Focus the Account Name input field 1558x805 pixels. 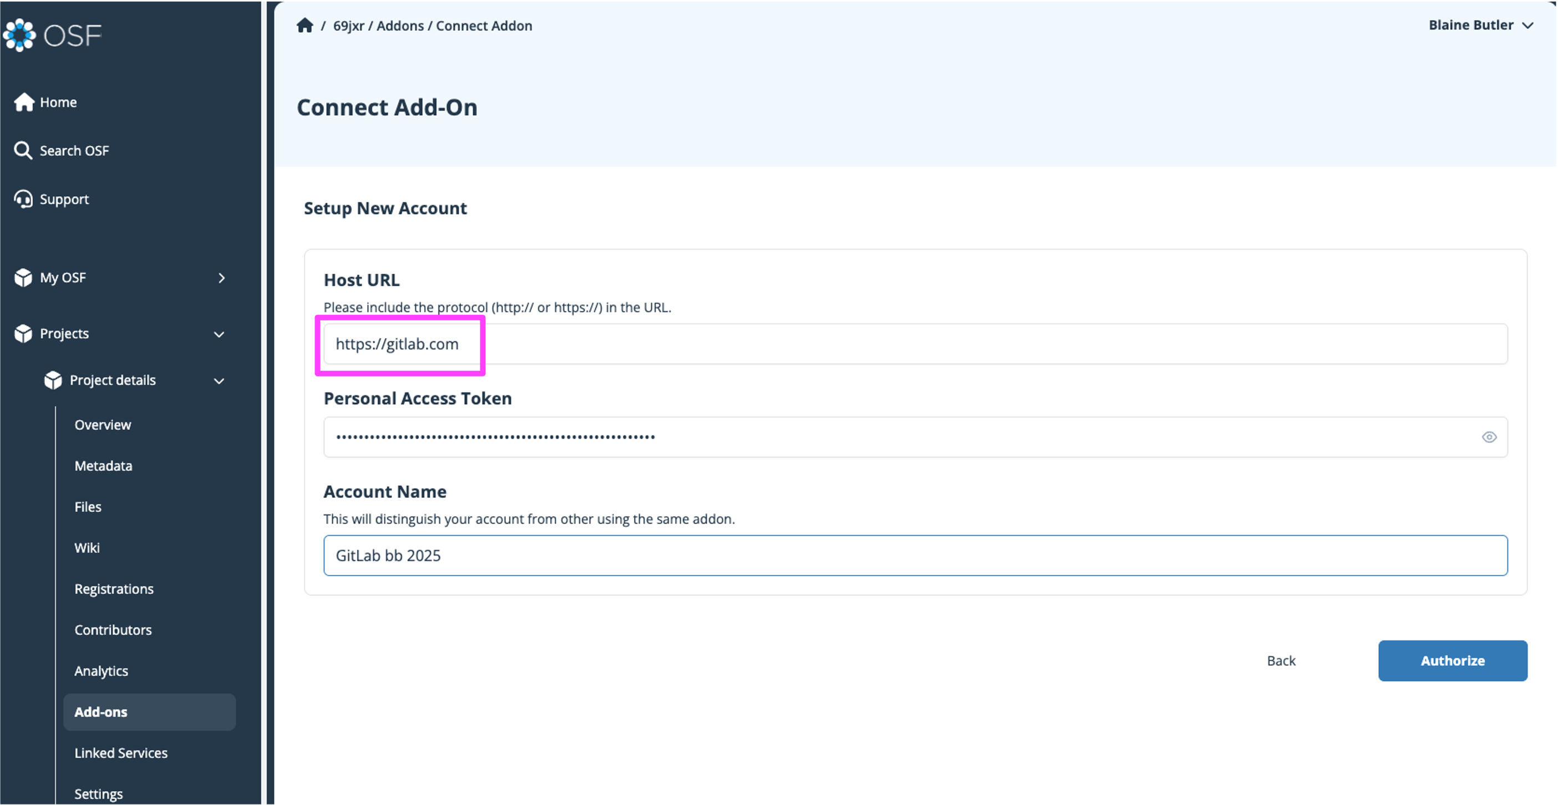pos(915,556)
